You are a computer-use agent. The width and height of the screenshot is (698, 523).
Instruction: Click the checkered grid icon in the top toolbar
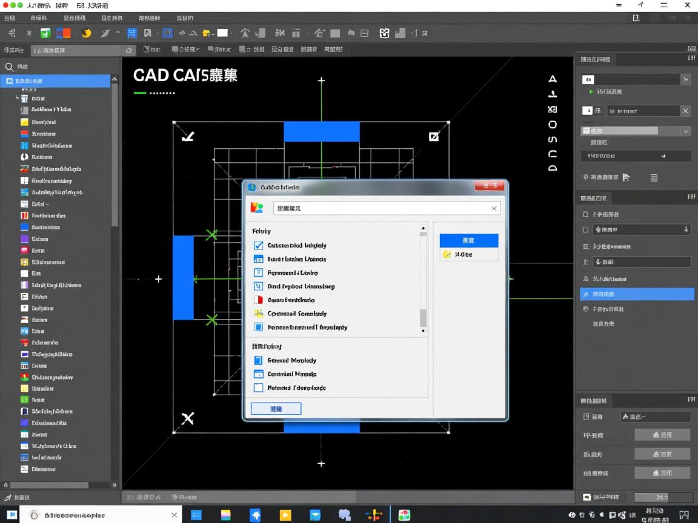click(x=384, y=33)
